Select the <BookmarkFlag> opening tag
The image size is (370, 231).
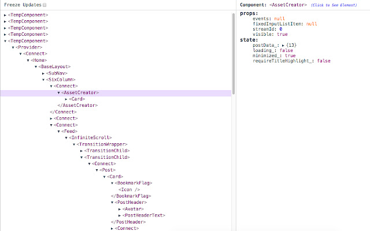134,182
